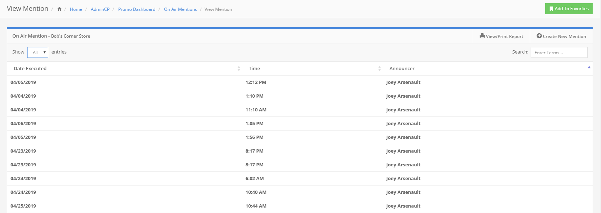
Task: Open the AdminCP breadcrumb link
Action: (100, 9)
